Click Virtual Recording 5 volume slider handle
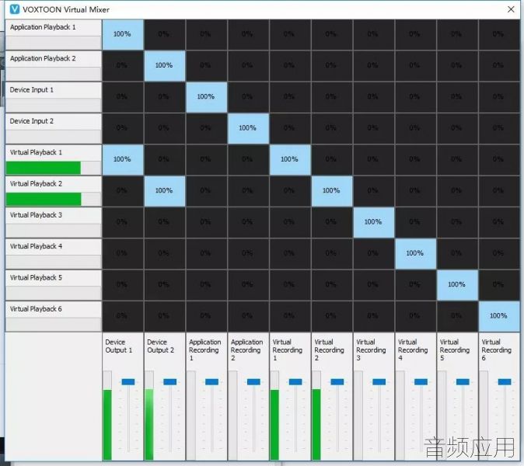The width and height of the screenshot is (524, 466). point(463,381)
